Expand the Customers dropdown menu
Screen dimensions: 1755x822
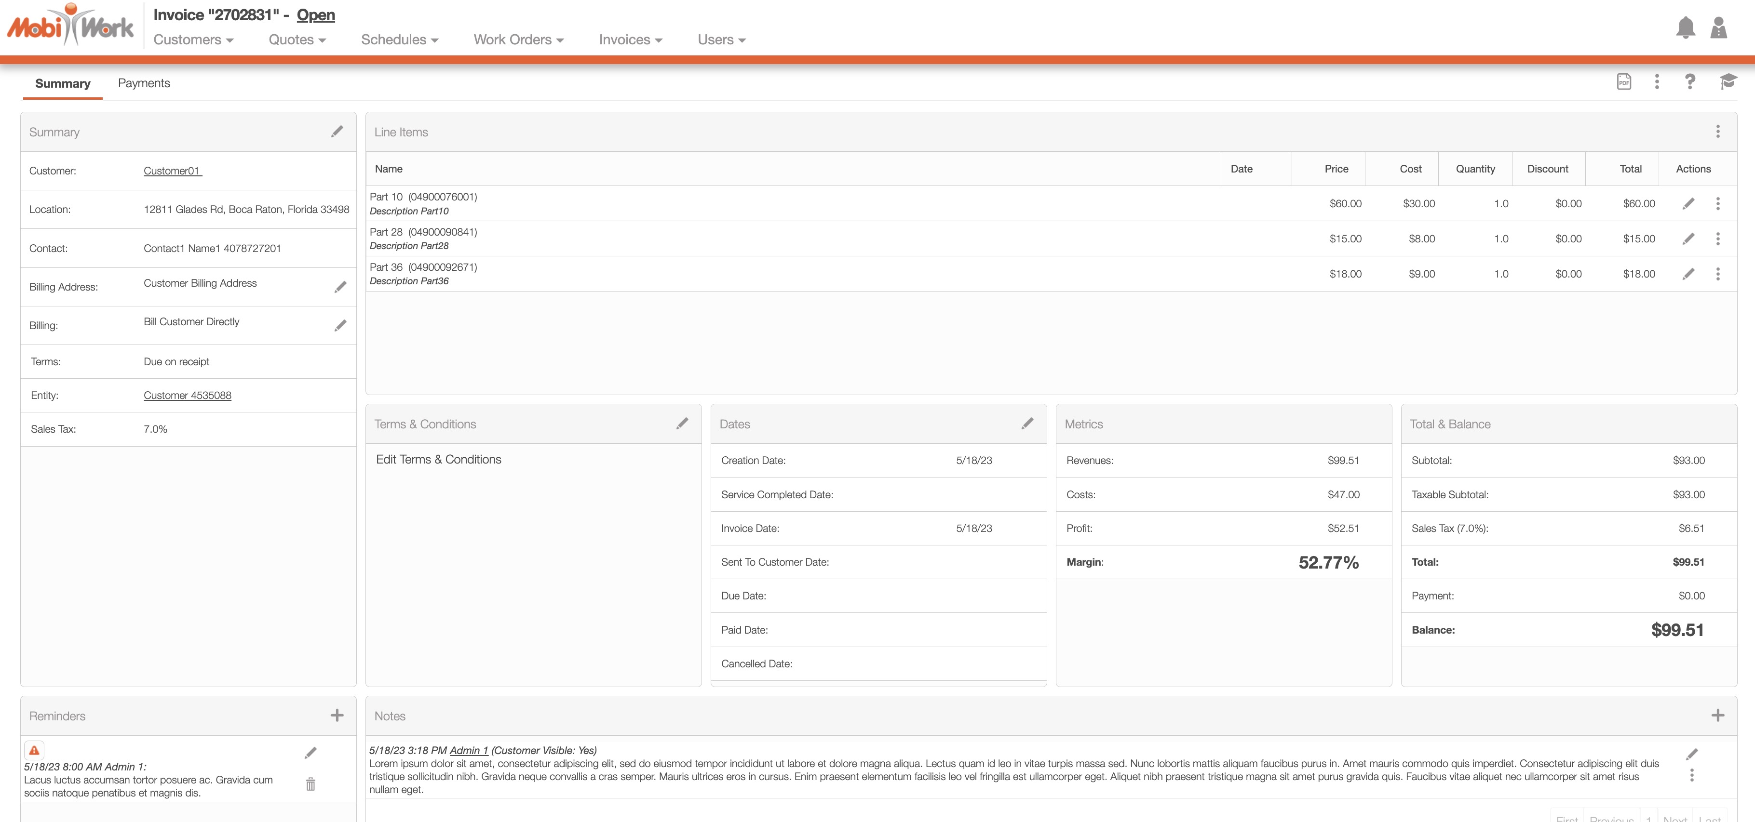[x=193, y=40]
